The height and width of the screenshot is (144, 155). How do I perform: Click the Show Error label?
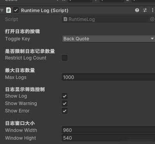coord(18,111)
